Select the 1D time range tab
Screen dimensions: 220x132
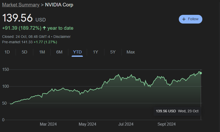point(7,52)
